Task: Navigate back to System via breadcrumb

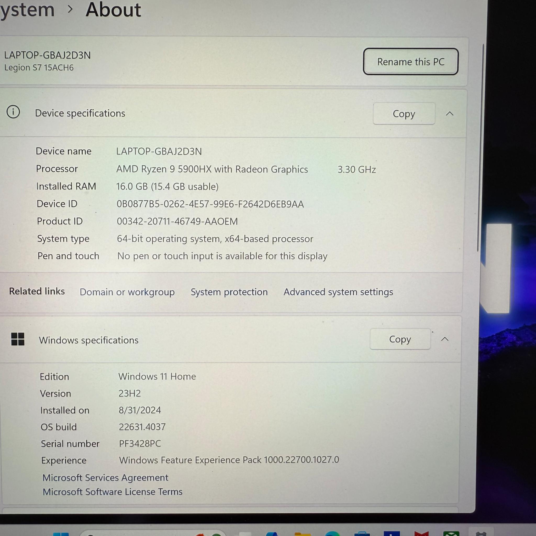Action: pos(27,10)
